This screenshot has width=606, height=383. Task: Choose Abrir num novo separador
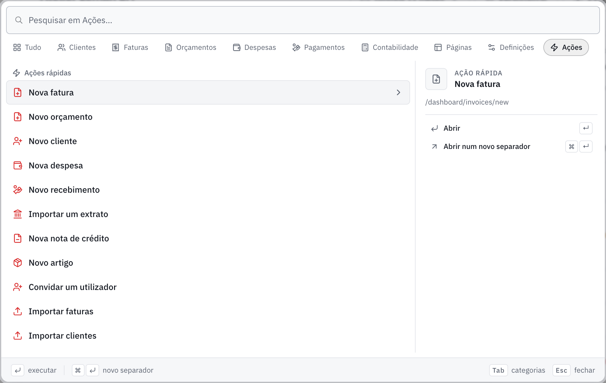[511, 147]
